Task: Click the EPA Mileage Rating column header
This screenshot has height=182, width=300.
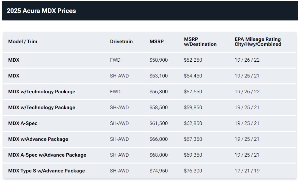Action: [258, 42]
